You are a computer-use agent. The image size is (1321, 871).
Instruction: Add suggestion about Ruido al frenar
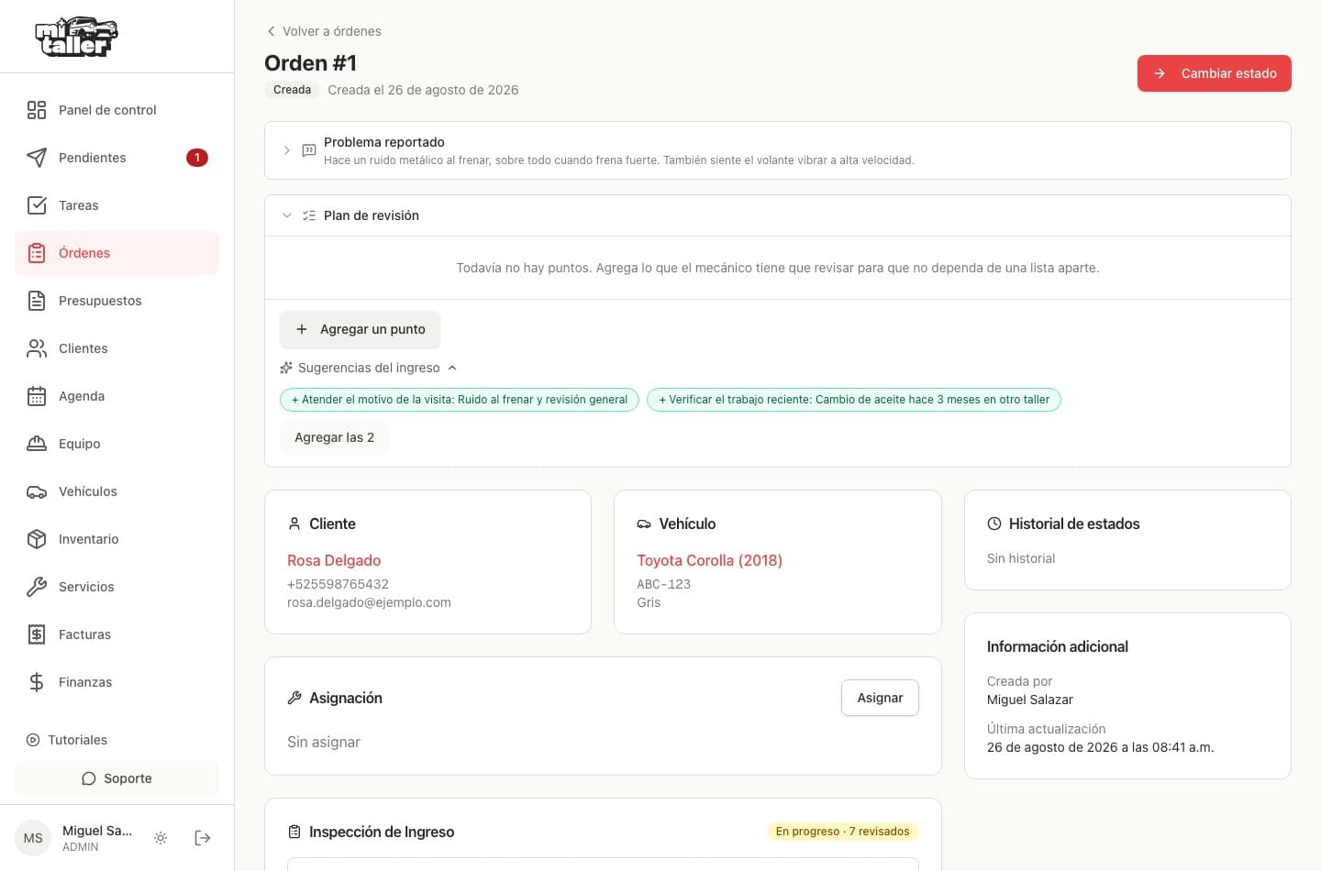tap(460, 400)
